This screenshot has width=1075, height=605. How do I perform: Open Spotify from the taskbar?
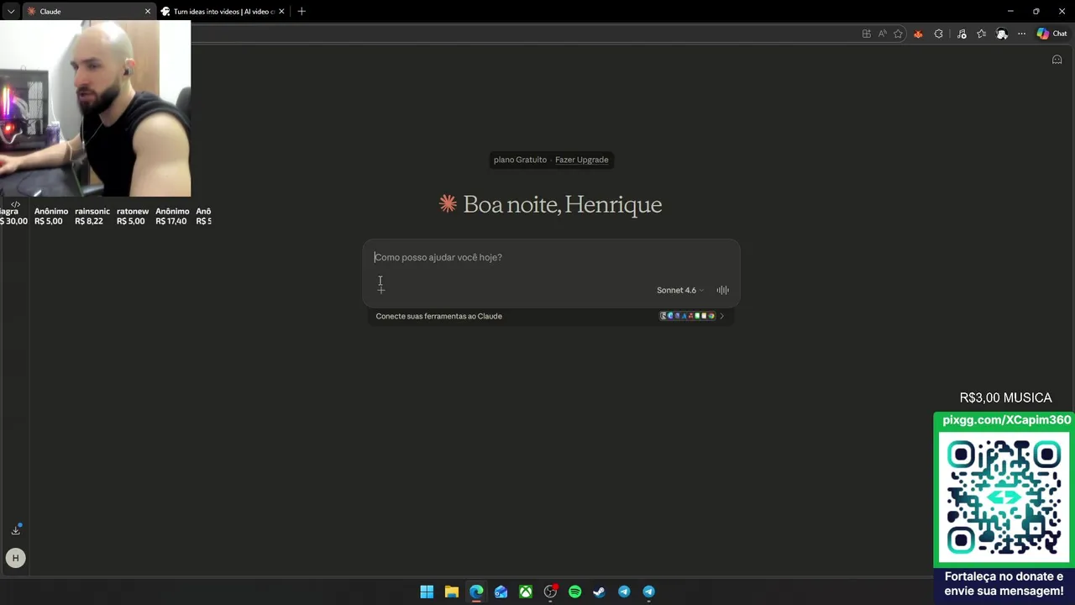(x=574, y=592)
